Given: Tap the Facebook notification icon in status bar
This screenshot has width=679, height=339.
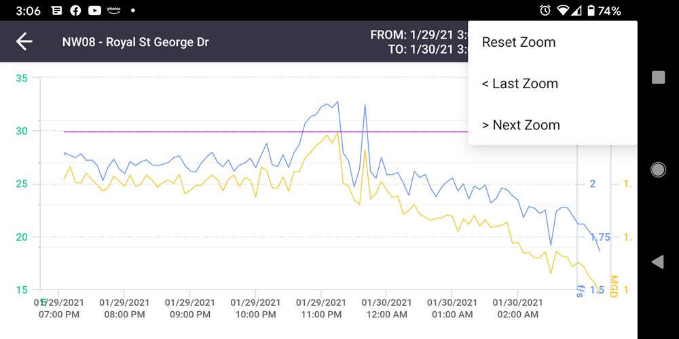Looking at the screenshot, I should pos(75,11).
